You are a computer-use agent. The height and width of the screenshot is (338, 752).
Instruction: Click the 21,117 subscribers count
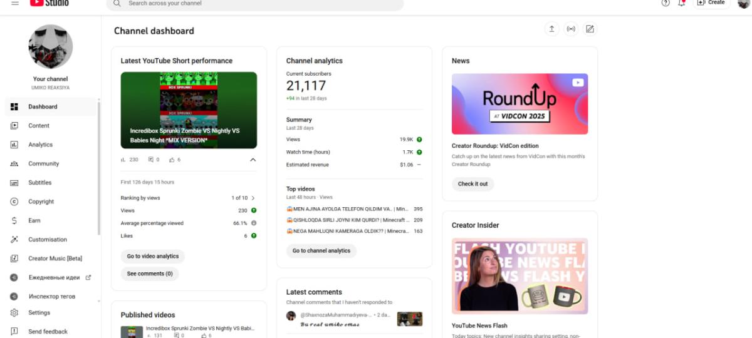click(x=306, y=86)
